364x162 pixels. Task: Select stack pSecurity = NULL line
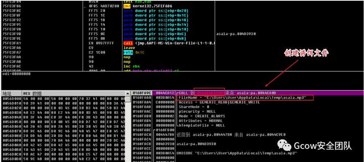click(x=197, y=112)
